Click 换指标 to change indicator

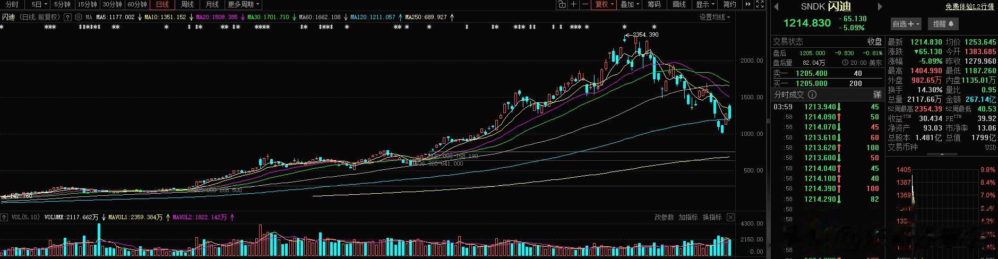point(712,217)
